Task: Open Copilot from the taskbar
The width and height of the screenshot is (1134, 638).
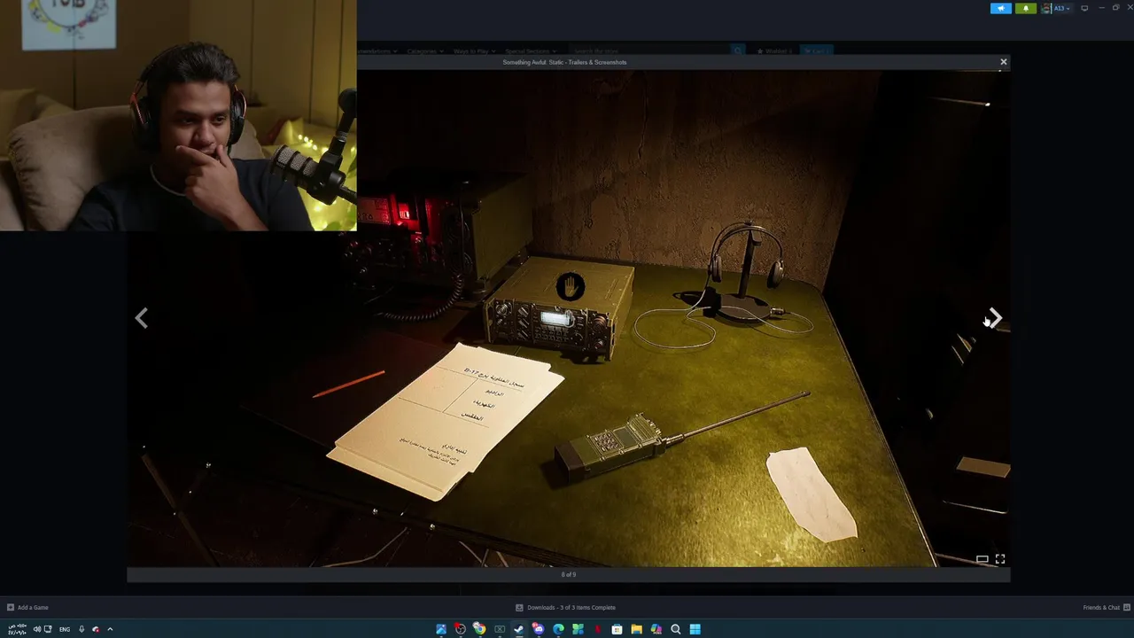Action: click(x=656, y=629)
